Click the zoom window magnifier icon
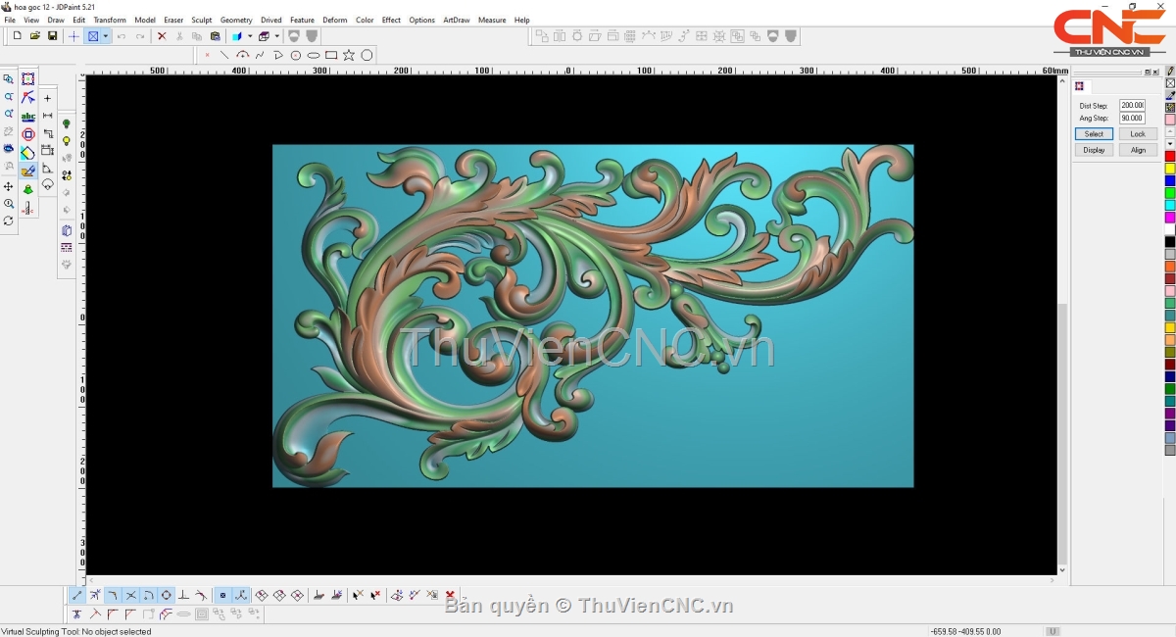Viewport: 1176px width, 637px height. point(9,79)
